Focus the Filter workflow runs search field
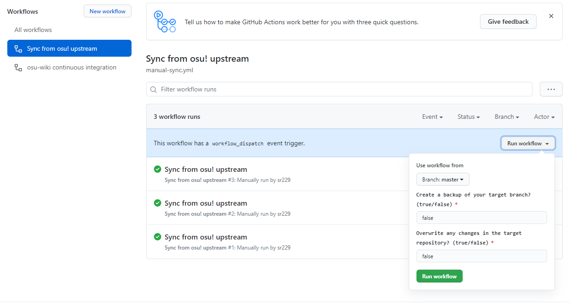The width and height of the screenshot is (580, 303). 339,89
